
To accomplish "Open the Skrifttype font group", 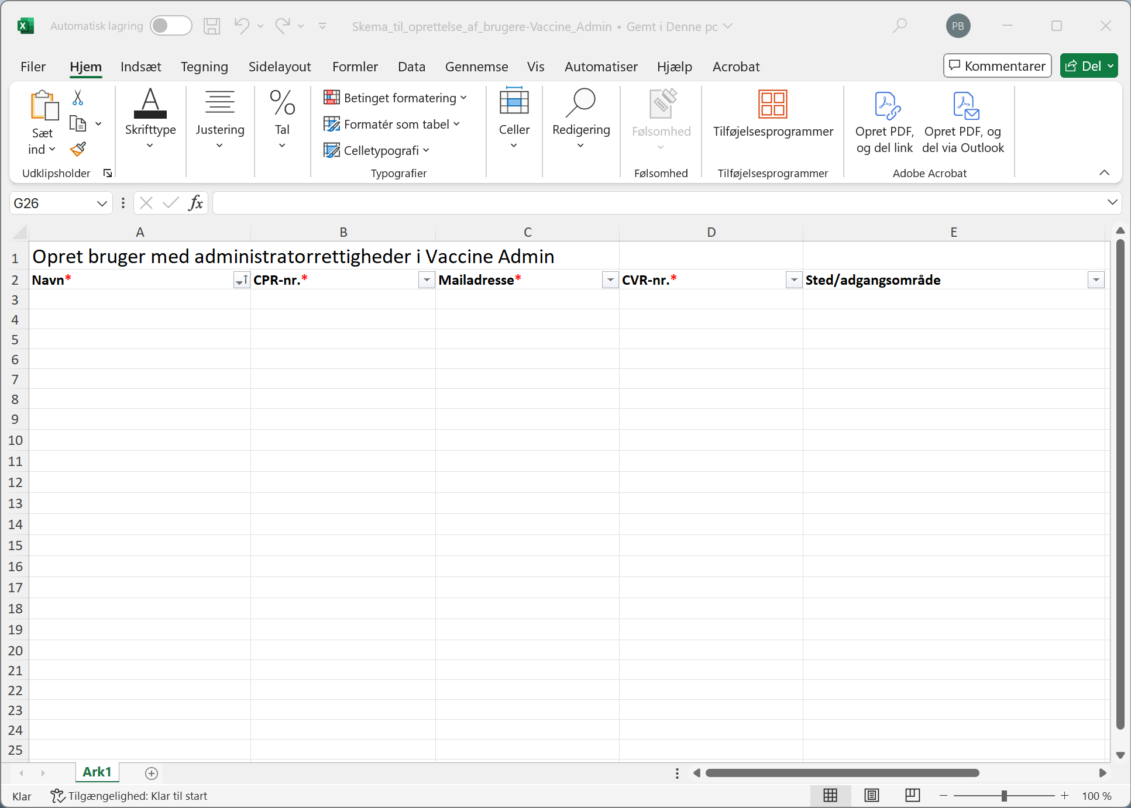I will click(150, 119).
